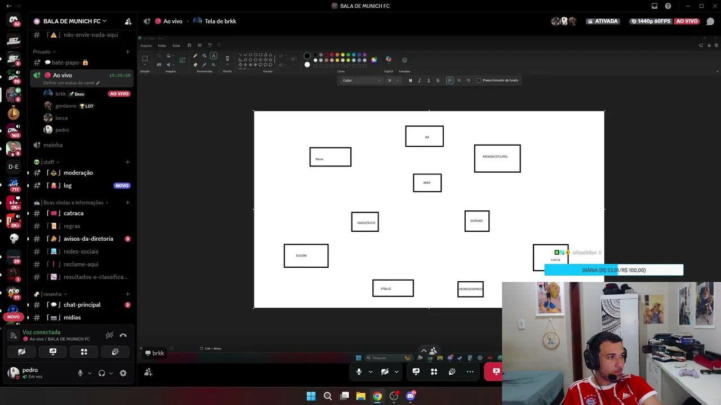This screenshot has height=405, width=721.
Task: Open Camadas layers in streamed Paint
Action: (404, 60)
